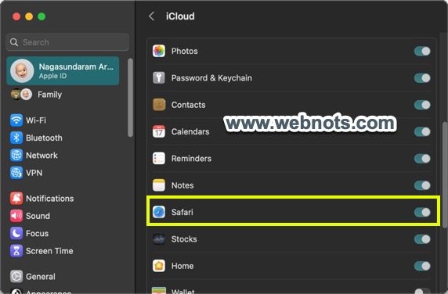
Task: Click the Calendars row label
Action: [x=190, y=131]
